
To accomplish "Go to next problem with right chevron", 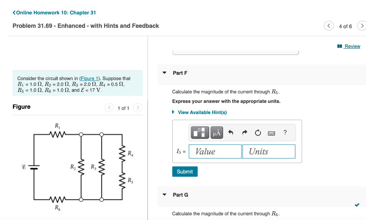I will coord(362,26).
